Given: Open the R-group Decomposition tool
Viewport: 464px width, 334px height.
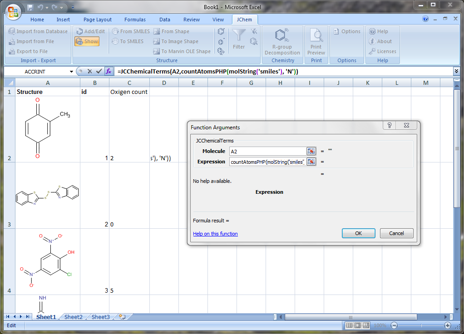Looking at the screenshot, I should point(281,41).
